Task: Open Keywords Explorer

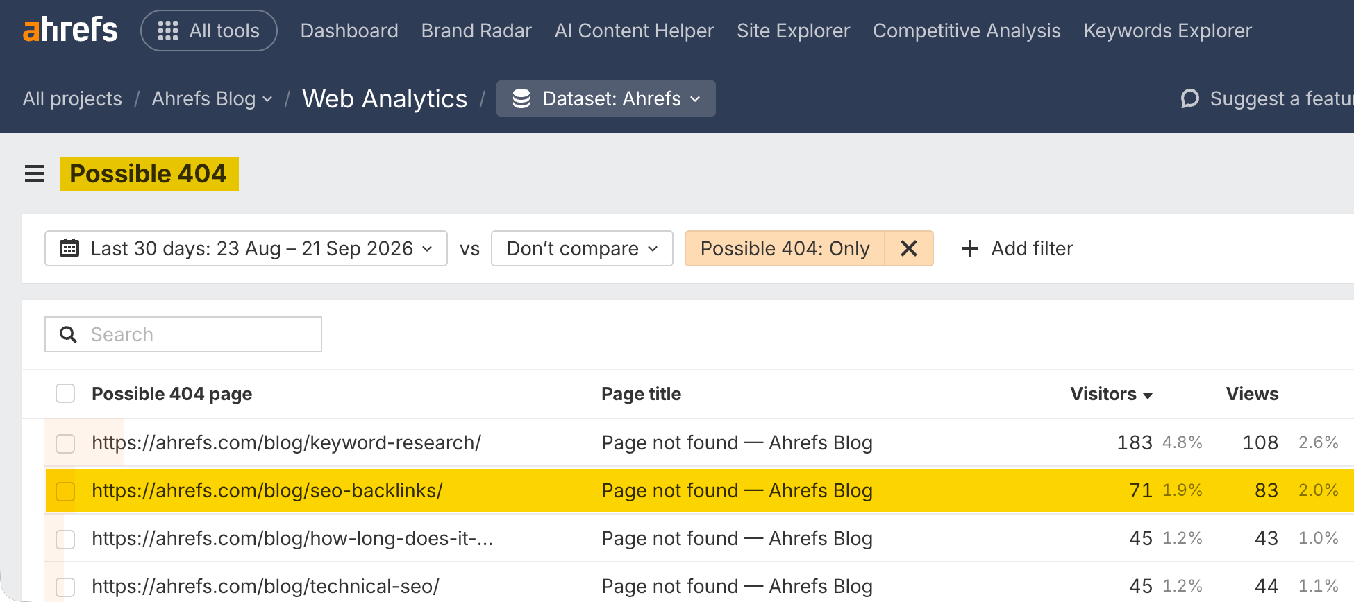Action: click(x=1167, y=31)
